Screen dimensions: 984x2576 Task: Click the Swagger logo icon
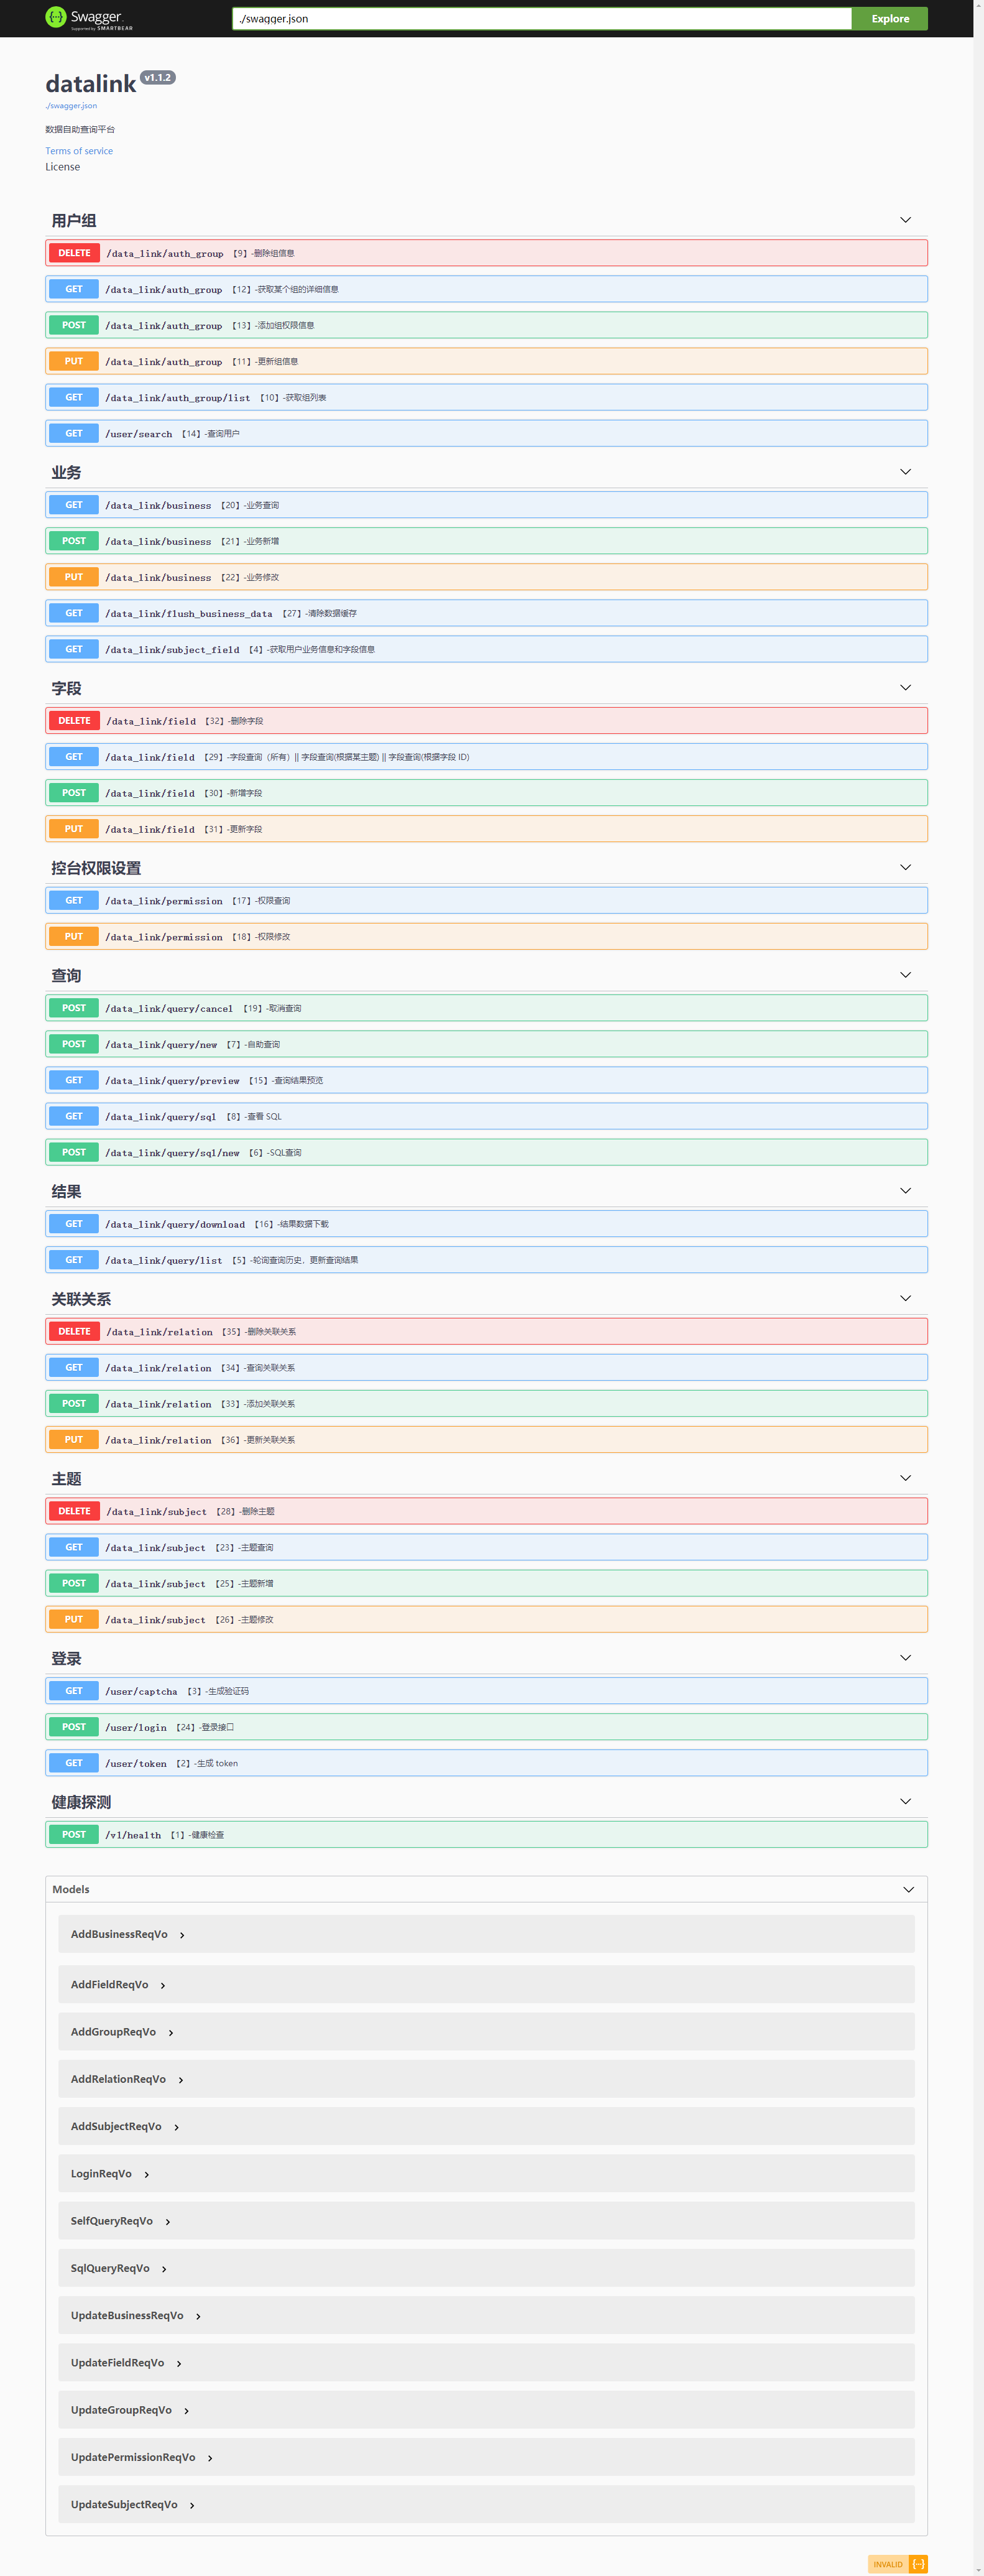(x=56, y=17)
